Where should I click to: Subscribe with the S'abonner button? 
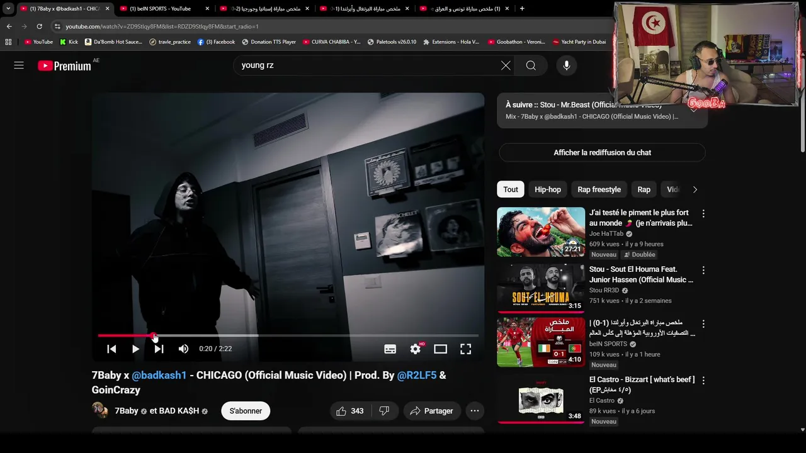pos(246,411)
